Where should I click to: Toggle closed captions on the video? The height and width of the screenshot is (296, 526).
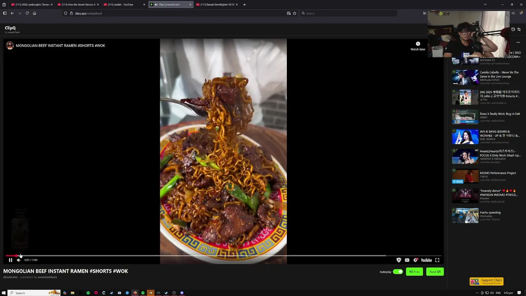pyautogui.click(x=407, y=260)
